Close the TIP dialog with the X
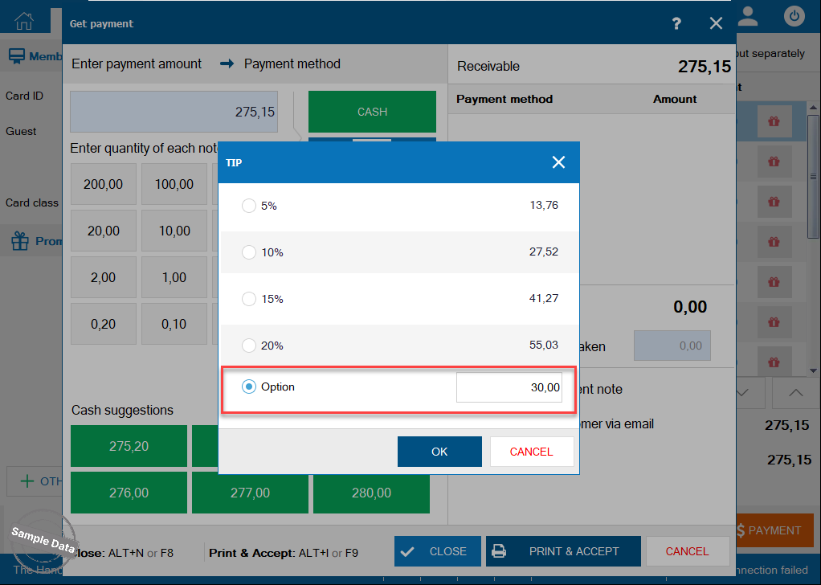The height and width of the screenshot is (585, 821). pyautogui.click(x=558, y=162)
